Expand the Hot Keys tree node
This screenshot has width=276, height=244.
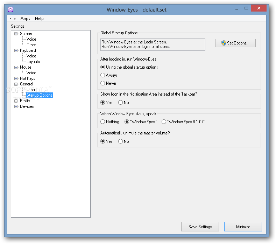tap(16, 78)
